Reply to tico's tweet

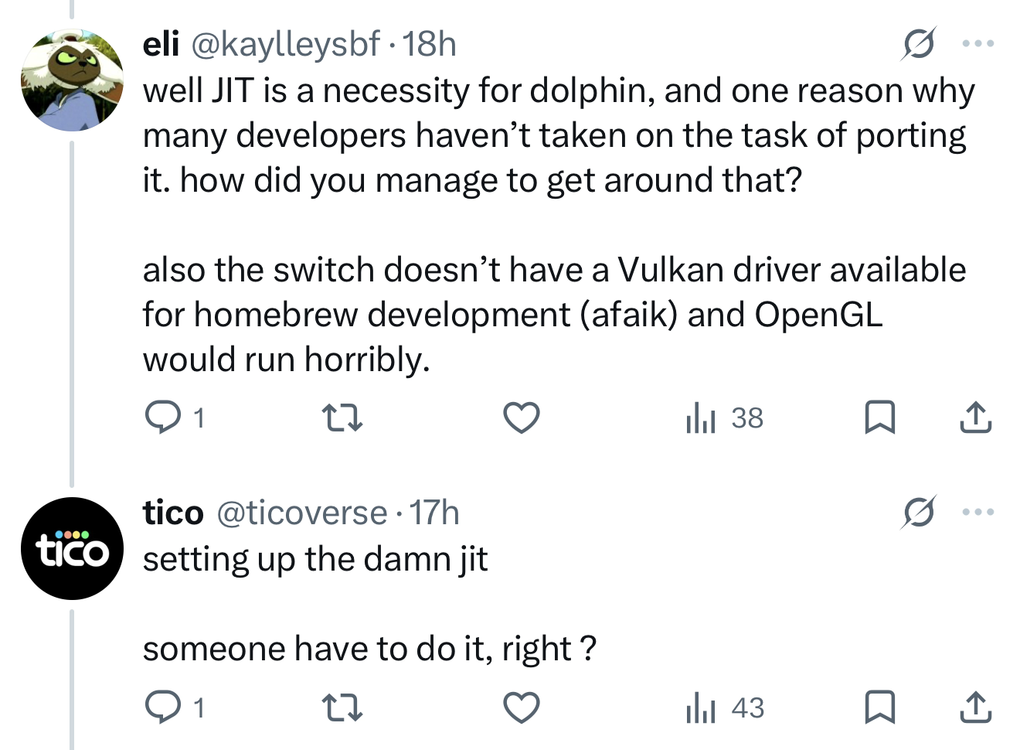click(x=161, y=707)
